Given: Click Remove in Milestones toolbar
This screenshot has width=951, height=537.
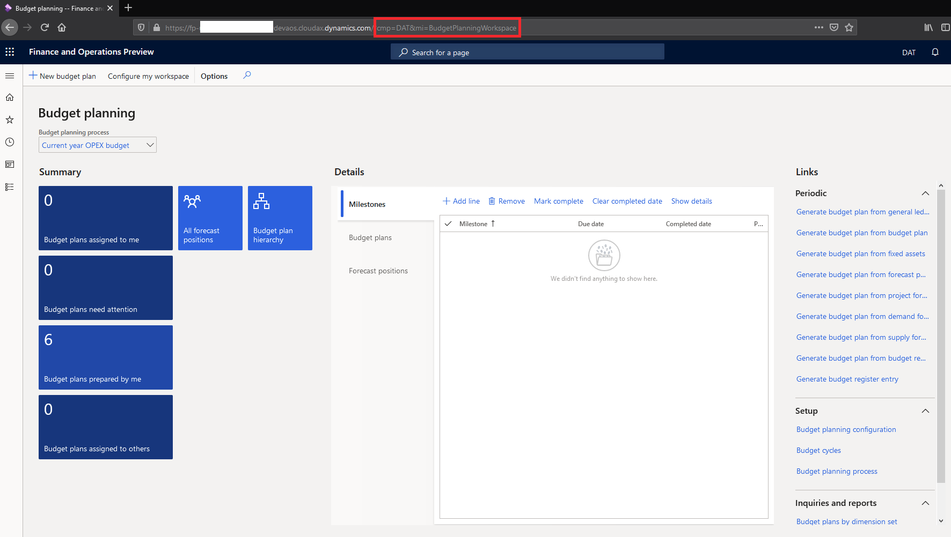Looking at the screenshot, I should coord(507,201).
